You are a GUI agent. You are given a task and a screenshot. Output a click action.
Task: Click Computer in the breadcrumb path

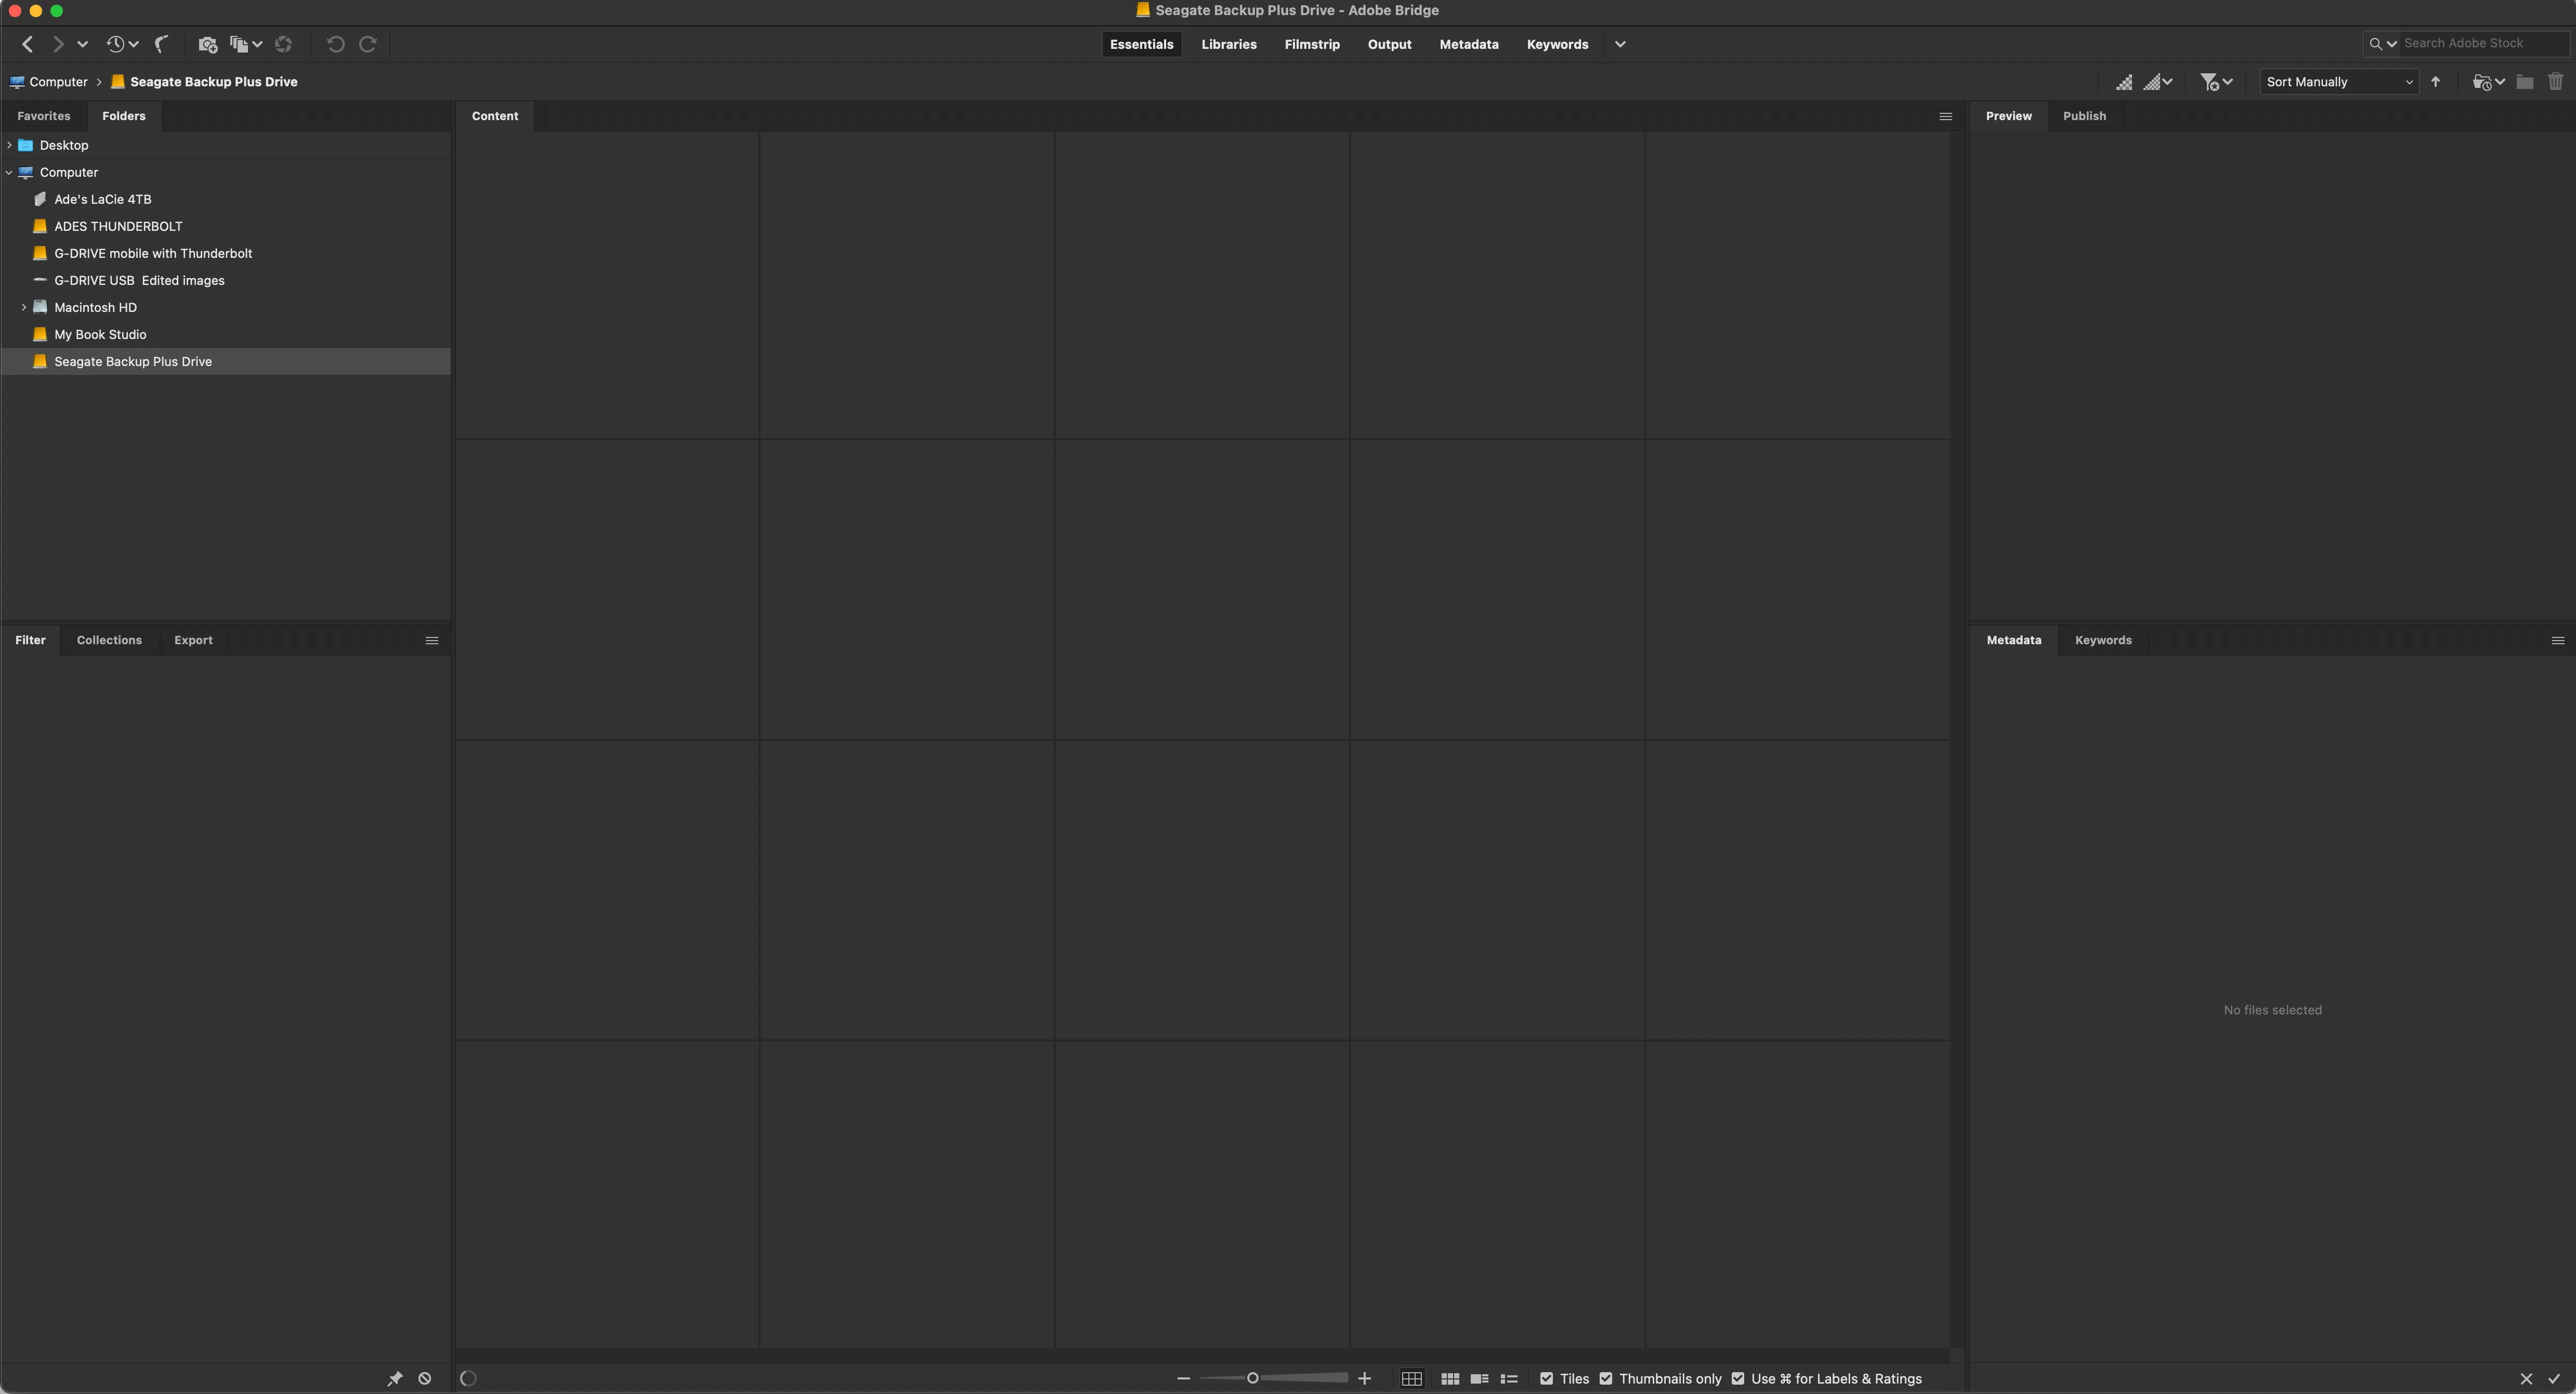58,82
